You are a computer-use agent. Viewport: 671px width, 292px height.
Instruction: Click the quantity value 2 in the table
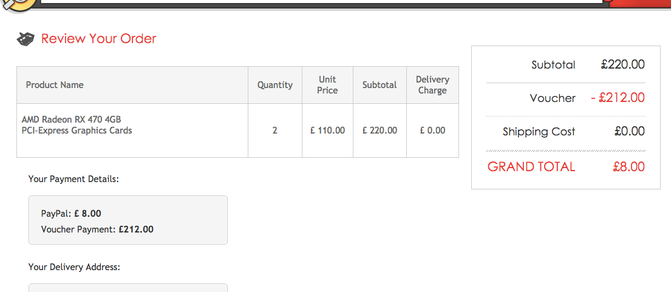pos(275,131)
